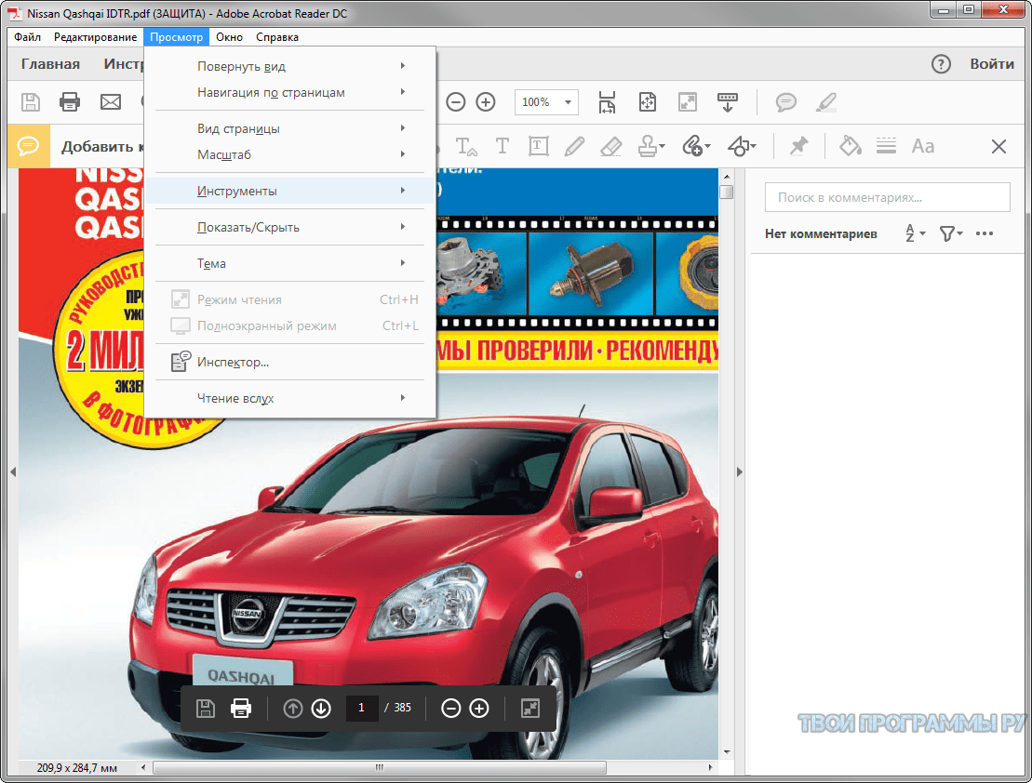The width and height of the screenshot is (1032, 783).
Task: Click the yellow comment speech bubble icon
Action: pos(28,145)
